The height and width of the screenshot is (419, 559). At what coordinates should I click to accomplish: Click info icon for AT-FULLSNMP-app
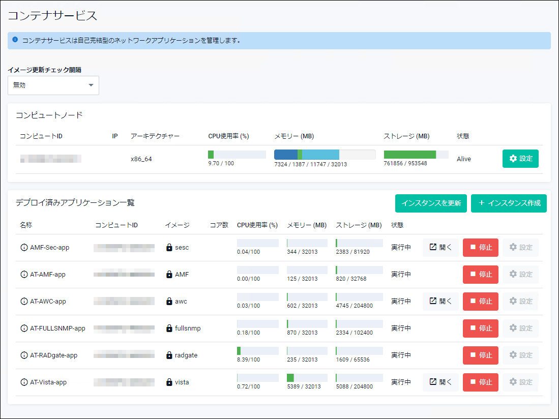coord(24,328)
